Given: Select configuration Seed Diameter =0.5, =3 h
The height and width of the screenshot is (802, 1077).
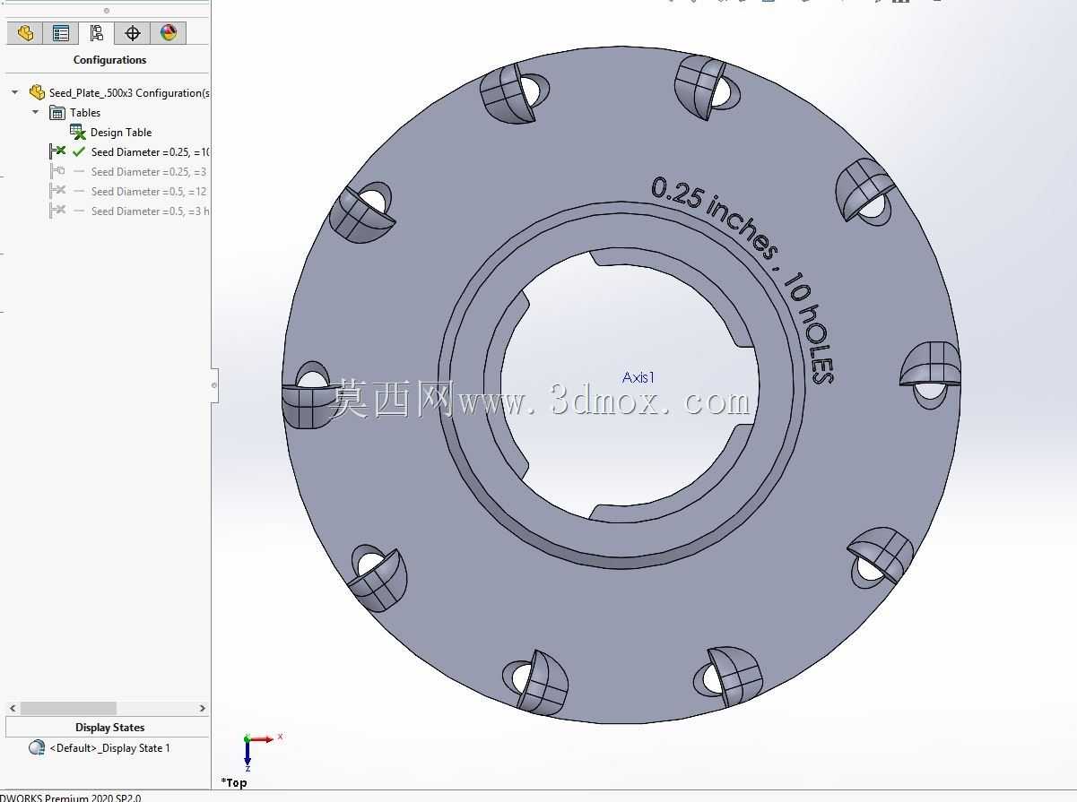Looking at the screenshot, I should tap(150, 211).
